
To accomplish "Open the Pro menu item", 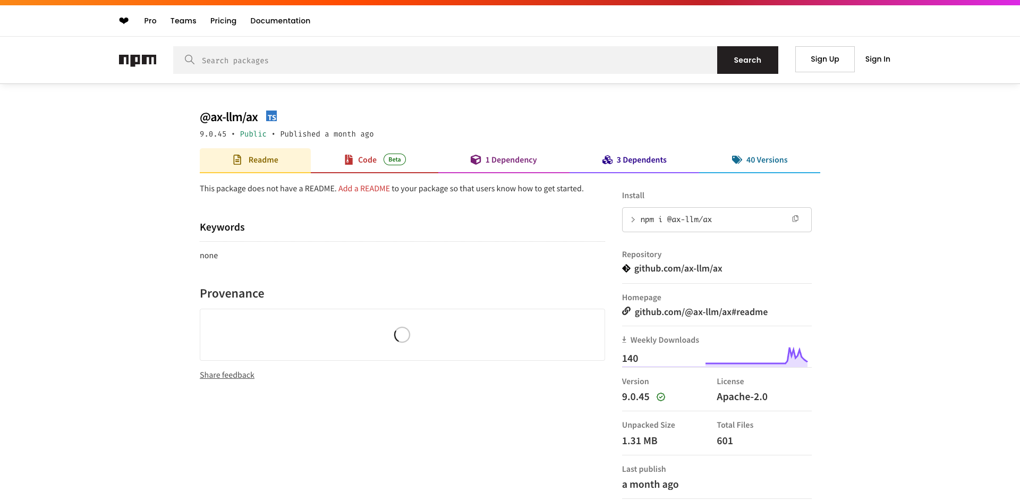I will [x=150, y=21].
